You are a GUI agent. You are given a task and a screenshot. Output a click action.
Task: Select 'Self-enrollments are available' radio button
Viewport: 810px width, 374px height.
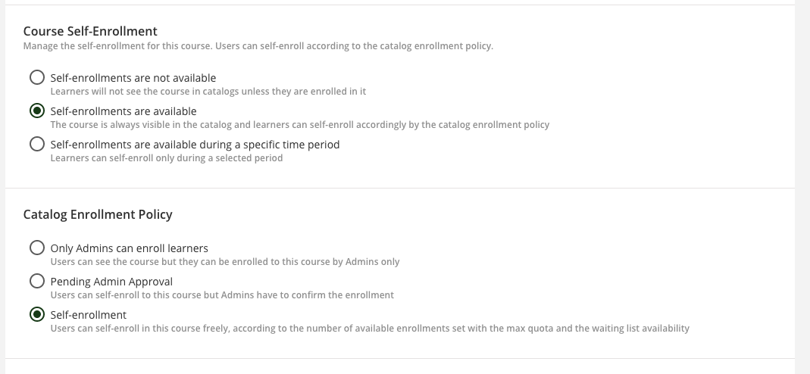36,111
